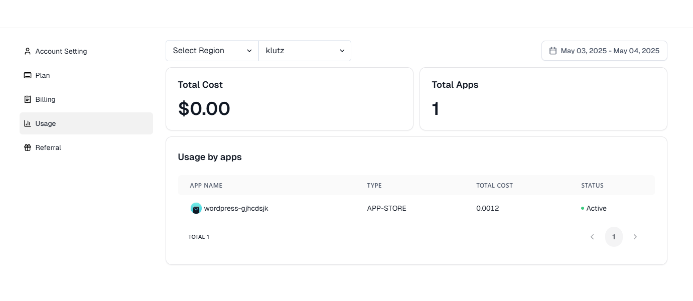Click the Billing receipt icon

28,99
